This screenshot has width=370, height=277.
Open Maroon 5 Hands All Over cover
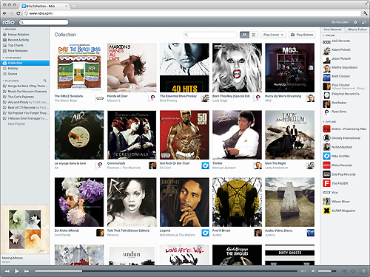coord(132,67)
